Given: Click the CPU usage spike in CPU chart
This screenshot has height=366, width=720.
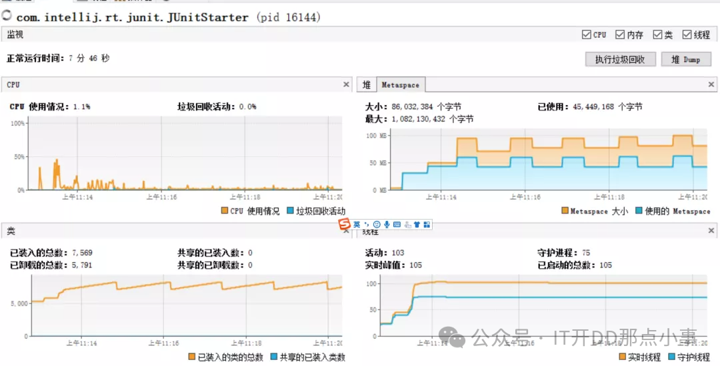Looking at the screenshot, I should click(57, 173).
